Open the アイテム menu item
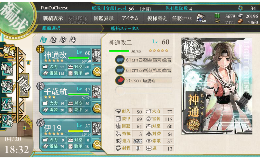Image resolution: width=262 pixels, height=158 pixels. point(130,18)
